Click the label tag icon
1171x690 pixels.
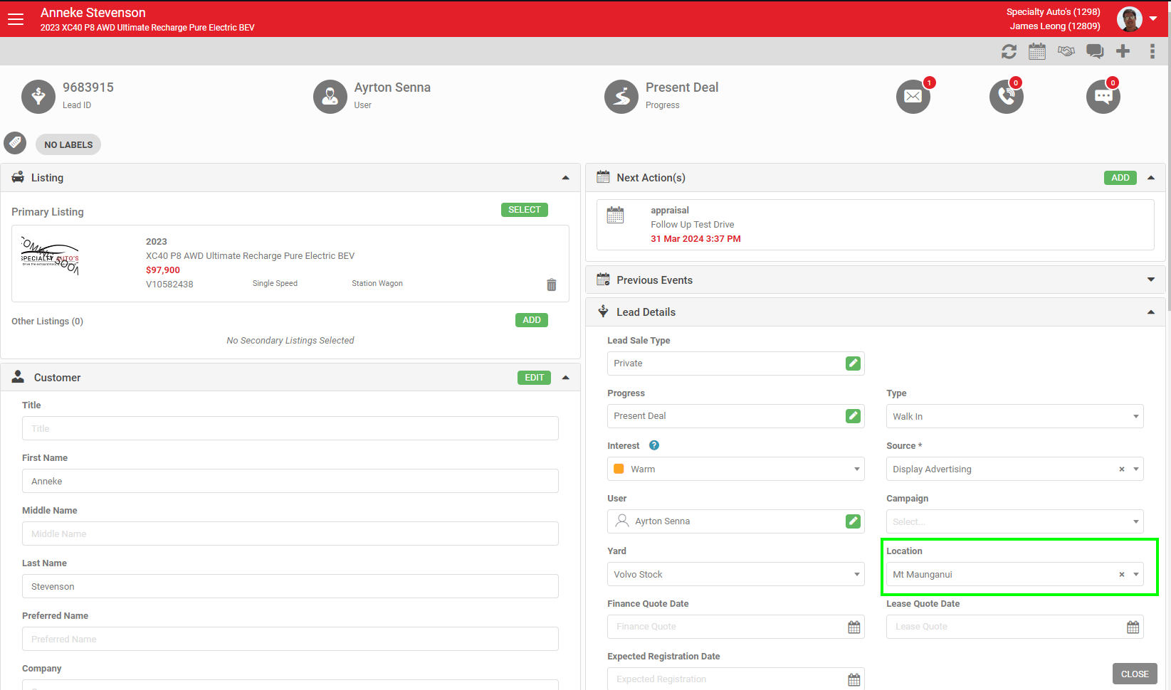click(15, 143)
